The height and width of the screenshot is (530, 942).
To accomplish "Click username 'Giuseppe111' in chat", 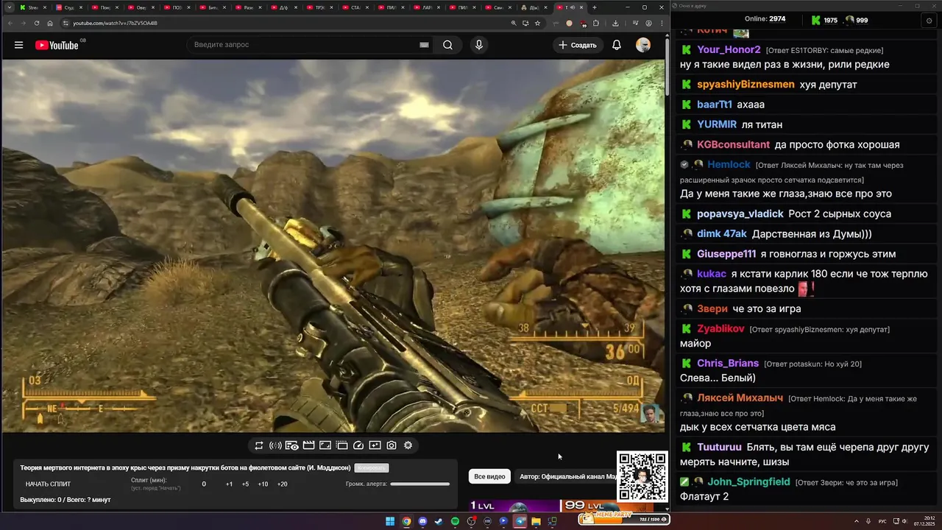I will pos(726,254).
